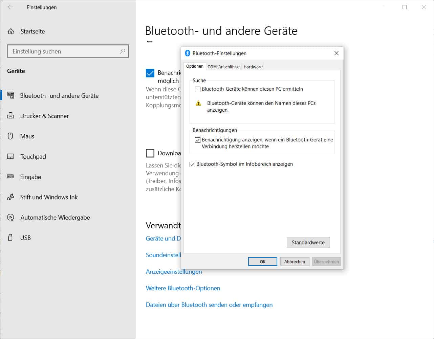
Task: Click the search magnifier icon
Action: click(x=122, y=51)
